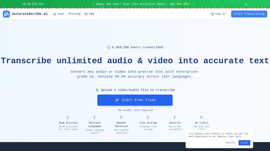Click the Security feature icon
This screenshot has width=270, height=151.
(175, 117)
